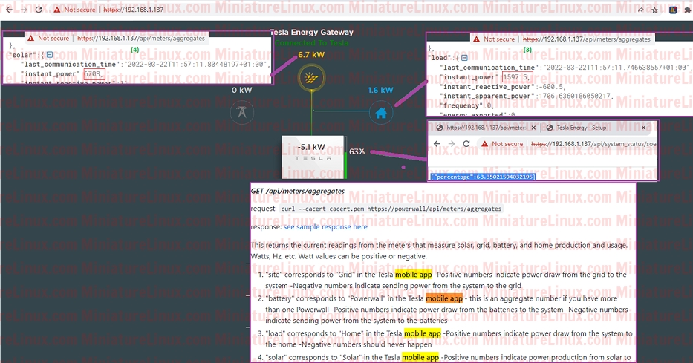This screenshot has height=363, width=693.
Task: Click highlighted 'mobile app' in the site item
Action: coord(413,275)
